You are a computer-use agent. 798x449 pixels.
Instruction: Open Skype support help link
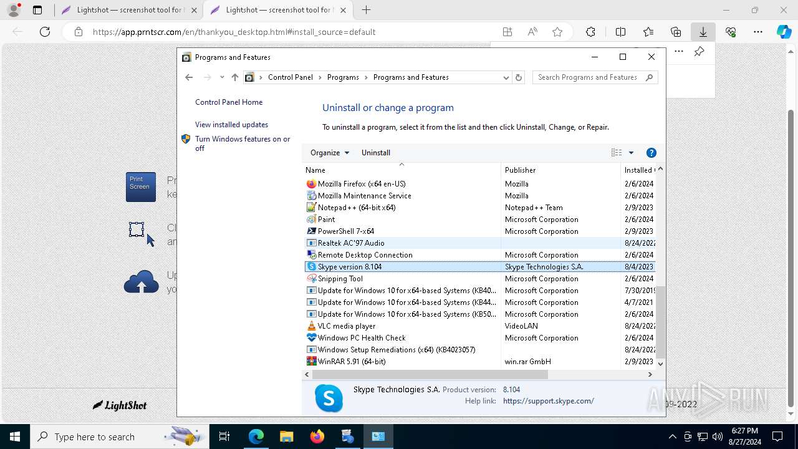[x=549, y=401]
